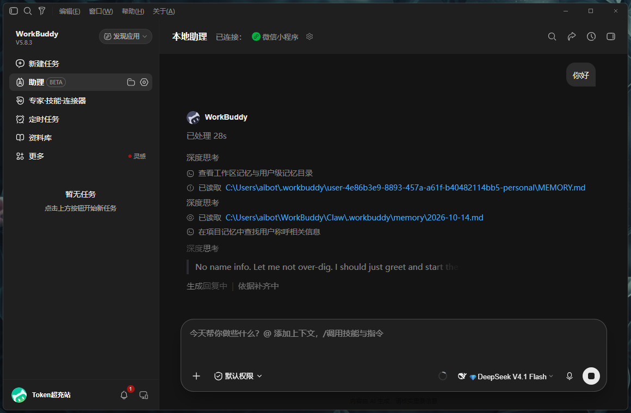The width and height of the screenshot is (631, 413).
Task: Expand the first 深度思考 section
Action: (x=203, y=157)
